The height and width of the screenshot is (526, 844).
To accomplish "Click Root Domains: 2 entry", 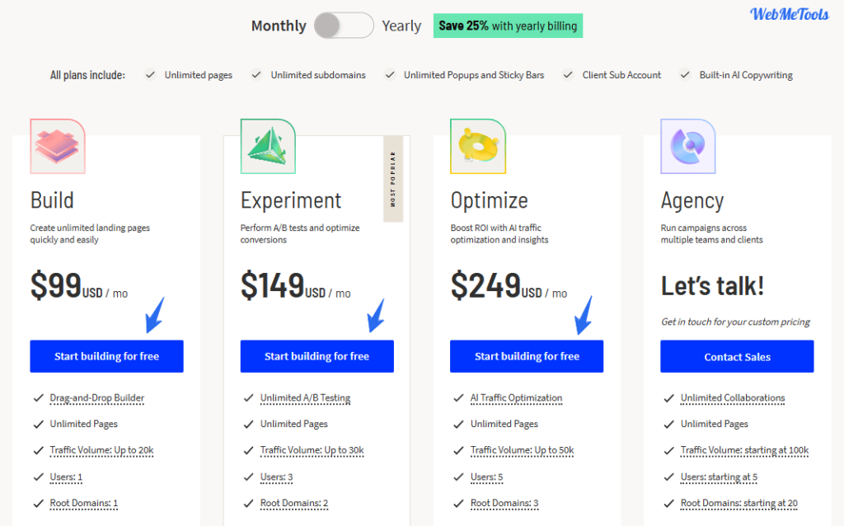I will [294, 503].
